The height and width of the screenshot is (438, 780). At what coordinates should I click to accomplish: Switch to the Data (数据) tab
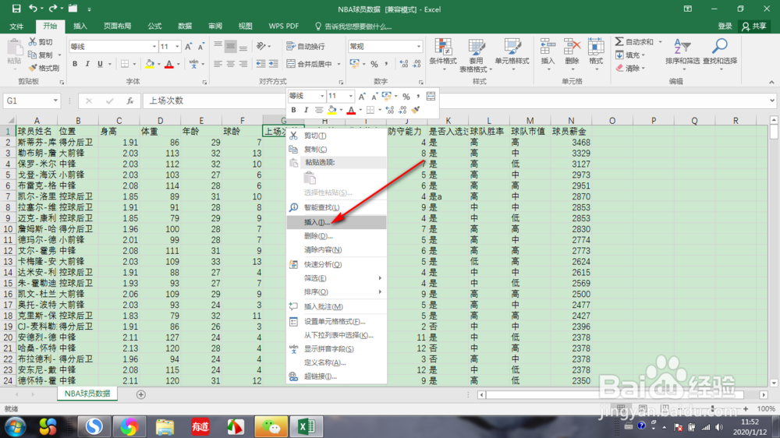click(x=185, y=26)
